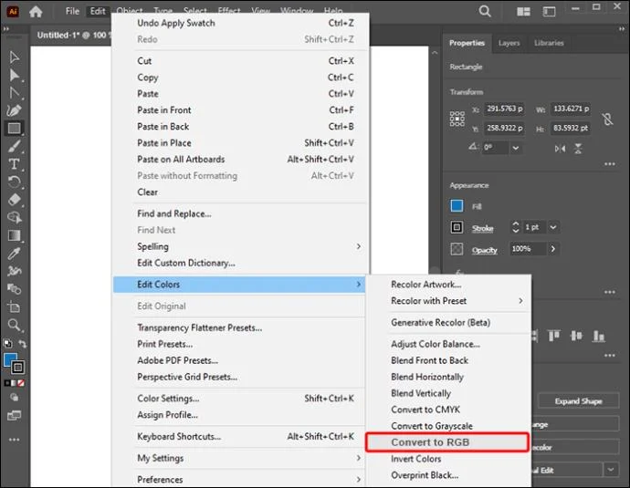
Task: Open more Transform options
Action: [610, 164]
